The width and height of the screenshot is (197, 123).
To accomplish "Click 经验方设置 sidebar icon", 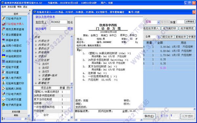I will (4, 67).
